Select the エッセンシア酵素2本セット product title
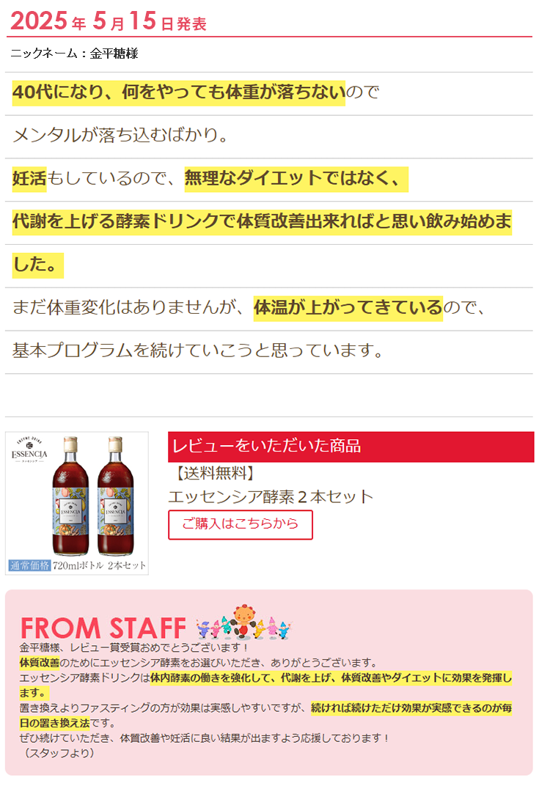539x786 pixels. 271,497
